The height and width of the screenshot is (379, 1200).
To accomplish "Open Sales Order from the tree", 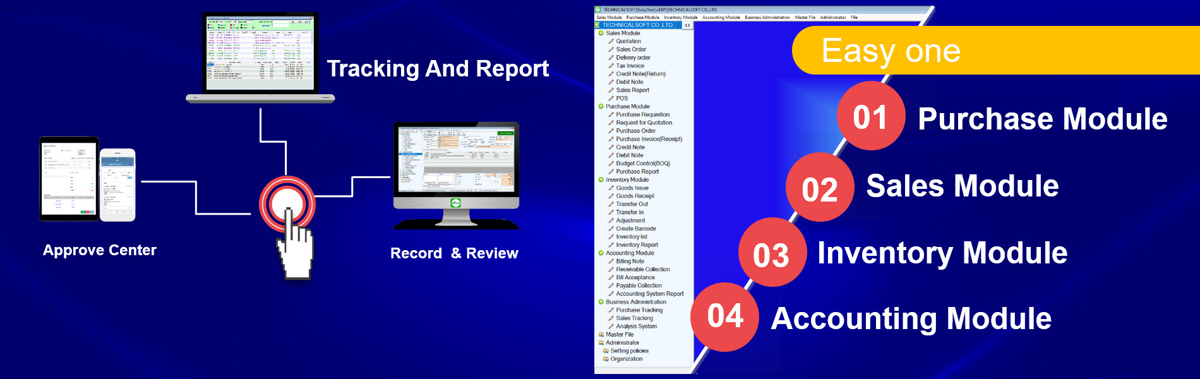I will click(631, 49).
